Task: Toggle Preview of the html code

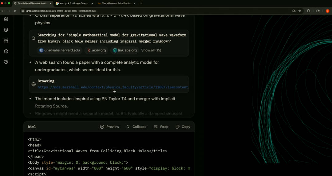Action: (110, 127)
